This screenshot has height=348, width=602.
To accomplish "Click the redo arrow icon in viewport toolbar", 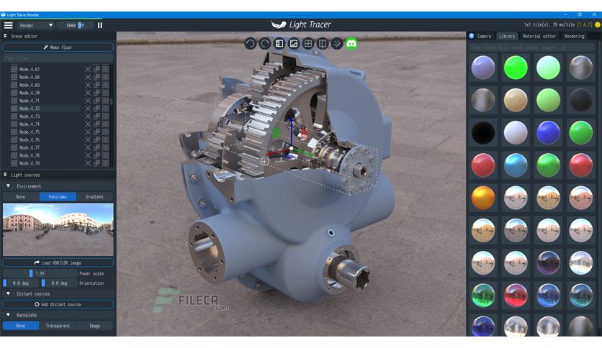I will coord(265,43).
